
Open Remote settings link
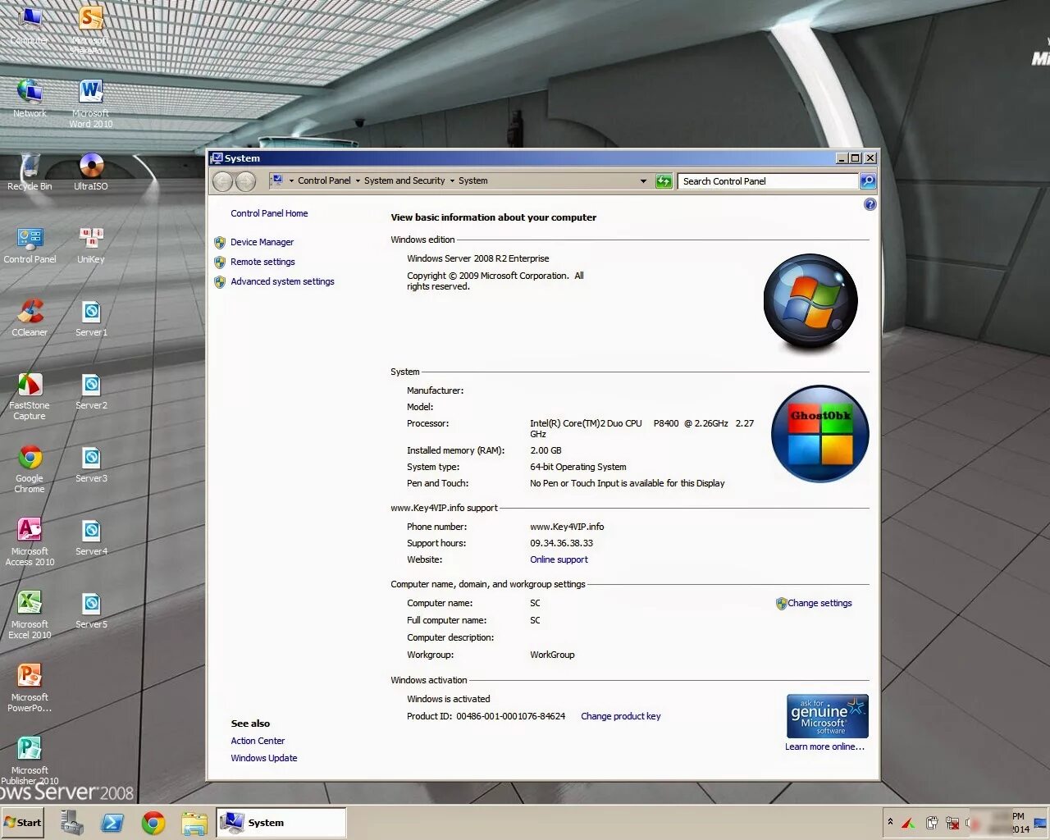click(x=262, y=262)
